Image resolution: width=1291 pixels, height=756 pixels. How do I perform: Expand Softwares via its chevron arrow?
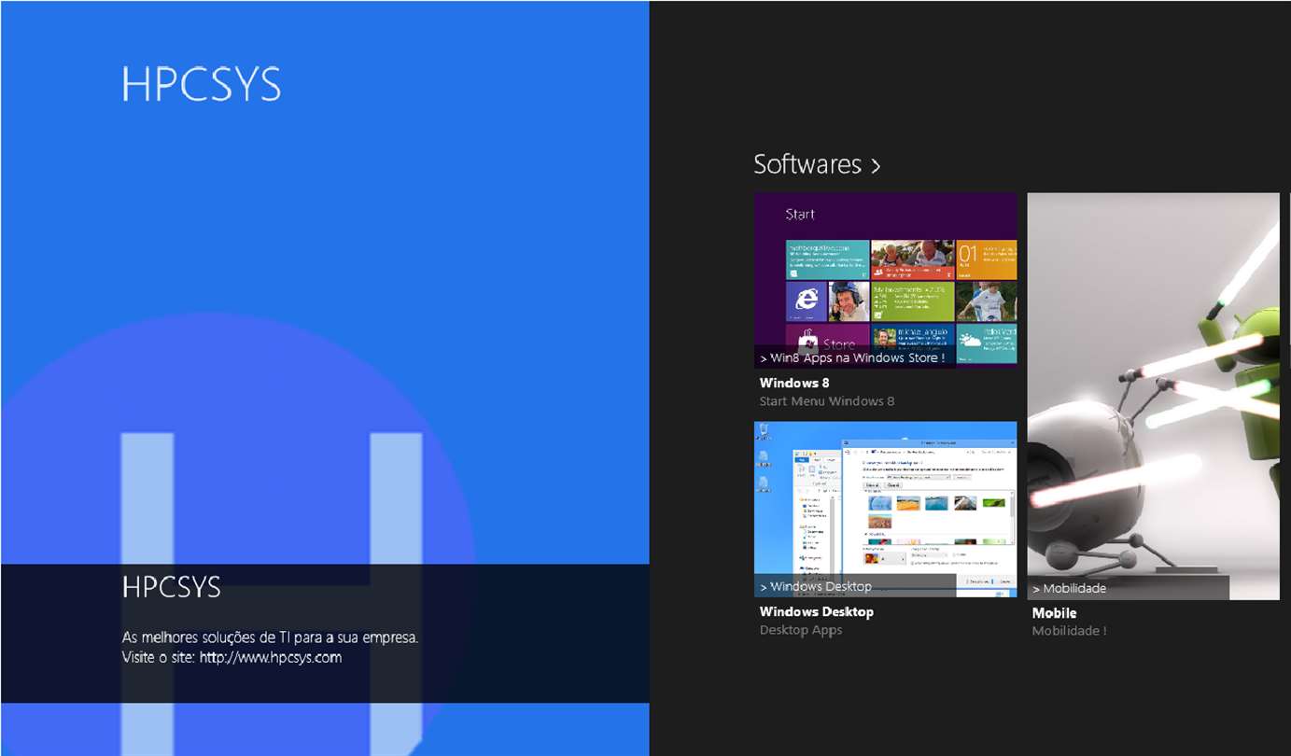pyautogui.click(x=875, y=166)
